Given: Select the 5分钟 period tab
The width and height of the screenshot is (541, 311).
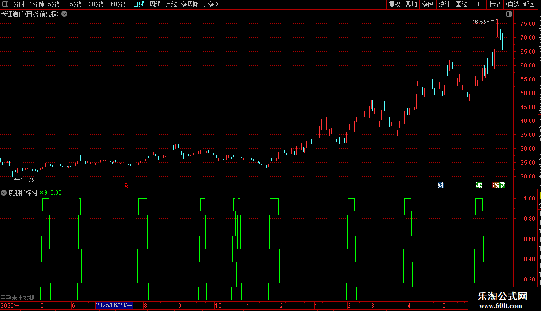Looking at the screenshot, I should click(55, 4).
